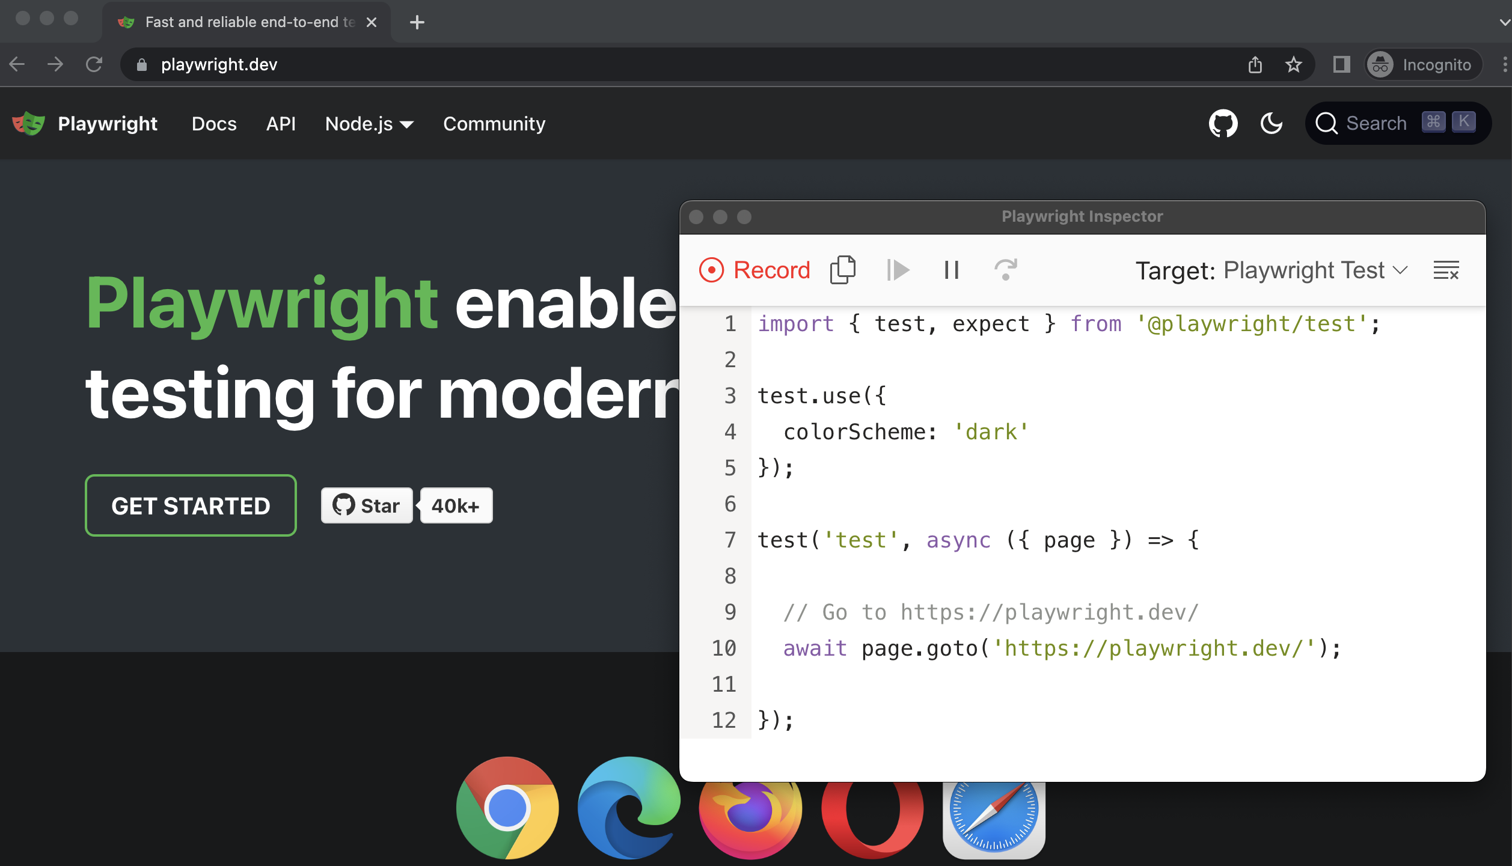
Task: Click the GitHub icon in Playwright navbar
Action: (1223, 124)
